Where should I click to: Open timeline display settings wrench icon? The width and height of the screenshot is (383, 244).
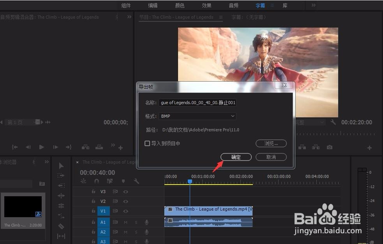pyautogui.click(x=136, y=181)
